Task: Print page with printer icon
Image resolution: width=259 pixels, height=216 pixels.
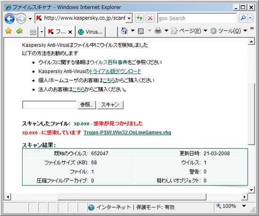Action: [158, 31]
